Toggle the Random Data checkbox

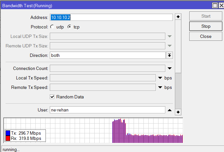tap(52, 97)
